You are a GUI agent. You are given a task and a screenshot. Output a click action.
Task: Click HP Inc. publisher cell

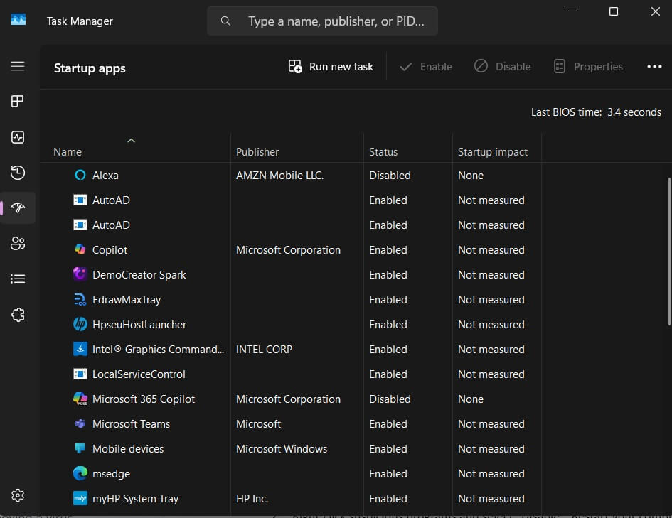252,499
